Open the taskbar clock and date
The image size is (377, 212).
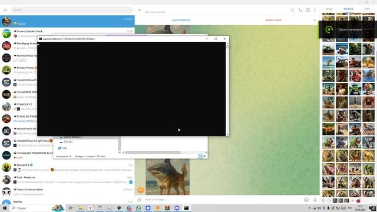coord(360,208)
